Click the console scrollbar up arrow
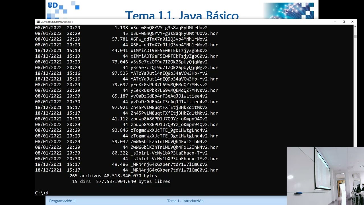The width and height of the screenshot is (364, 205). [355, 26]
